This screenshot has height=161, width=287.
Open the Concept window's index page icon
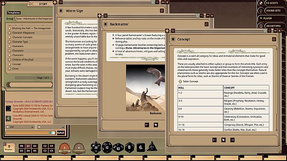[x=224, y=140]
